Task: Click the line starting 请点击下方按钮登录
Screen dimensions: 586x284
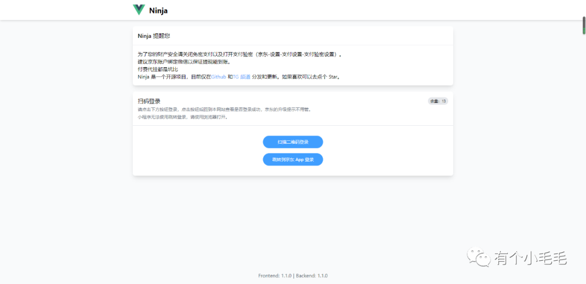Action: (225, 109)
